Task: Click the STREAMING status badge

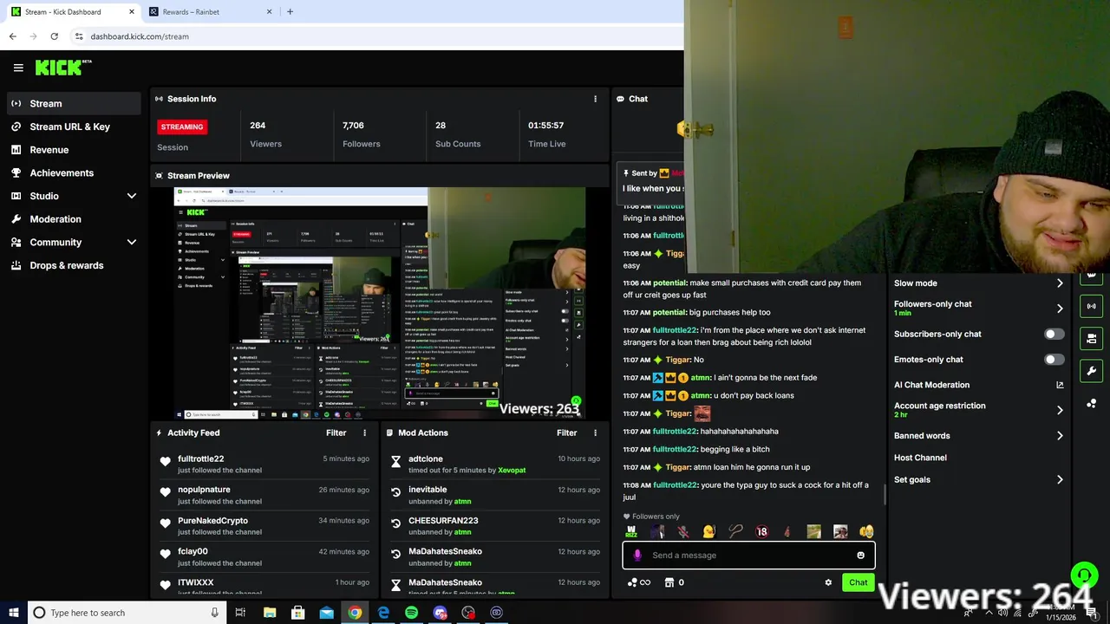Action: (x=182, y=127)
